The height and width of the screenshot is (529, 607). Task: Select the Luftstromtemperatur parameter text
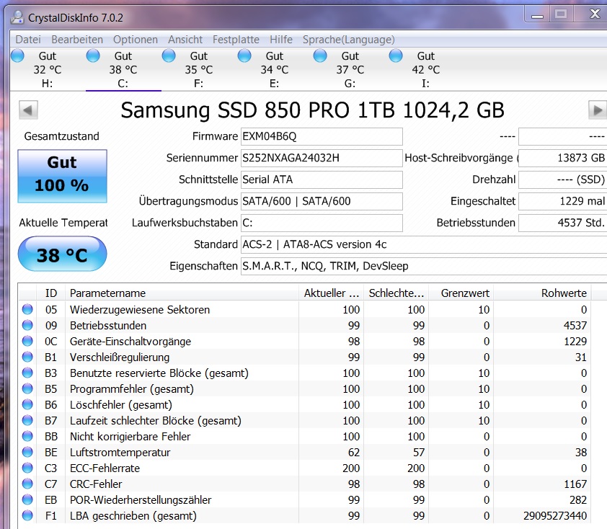(120, 453)
